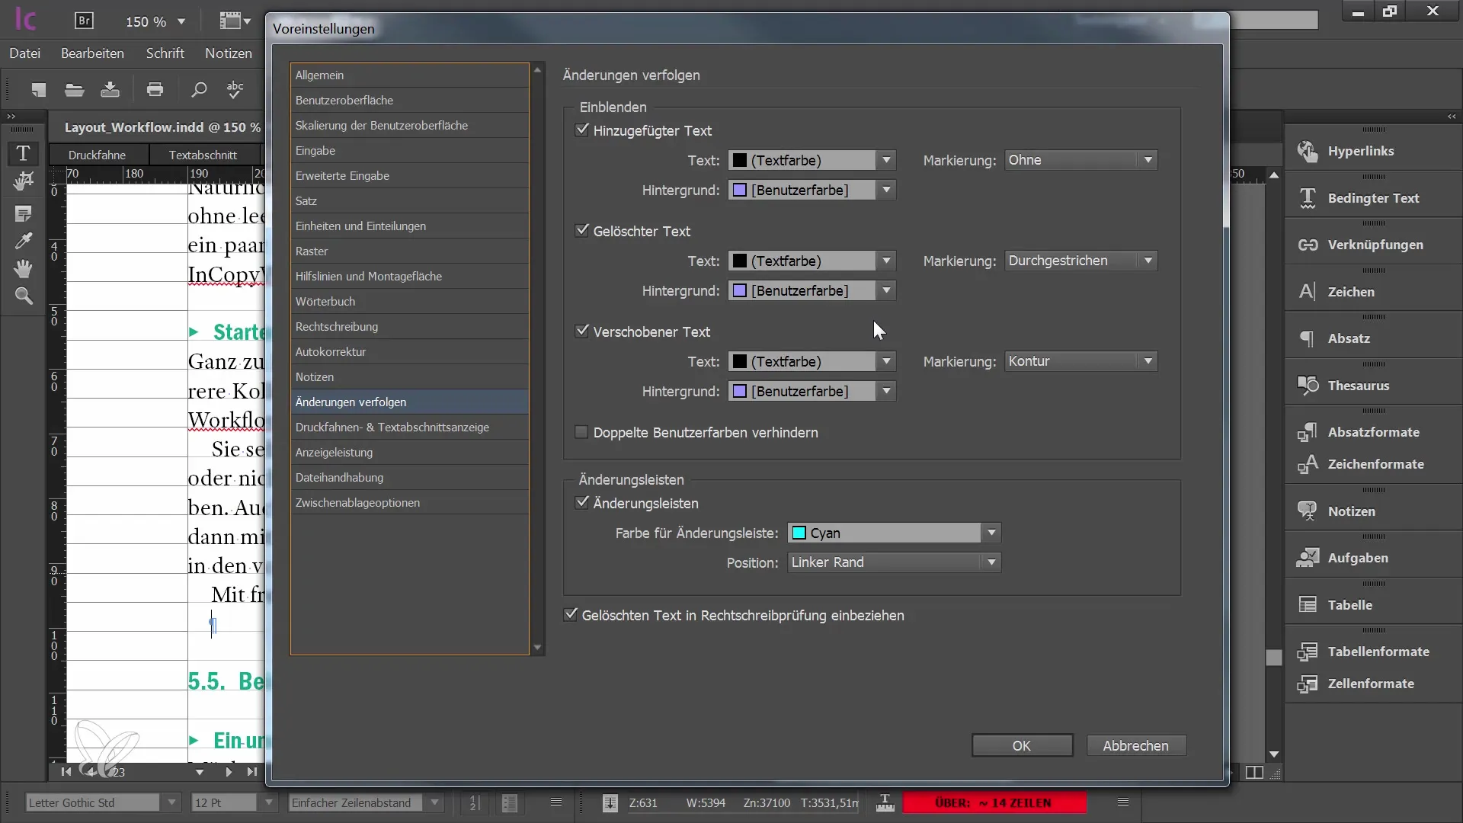Select Änderungen verfolgen in preferences list
Viewport: 1463px width, 823px height.
tap(351, 401)
